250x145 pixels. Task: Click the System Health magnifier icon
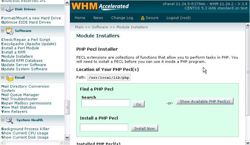[x=10, y=120]
